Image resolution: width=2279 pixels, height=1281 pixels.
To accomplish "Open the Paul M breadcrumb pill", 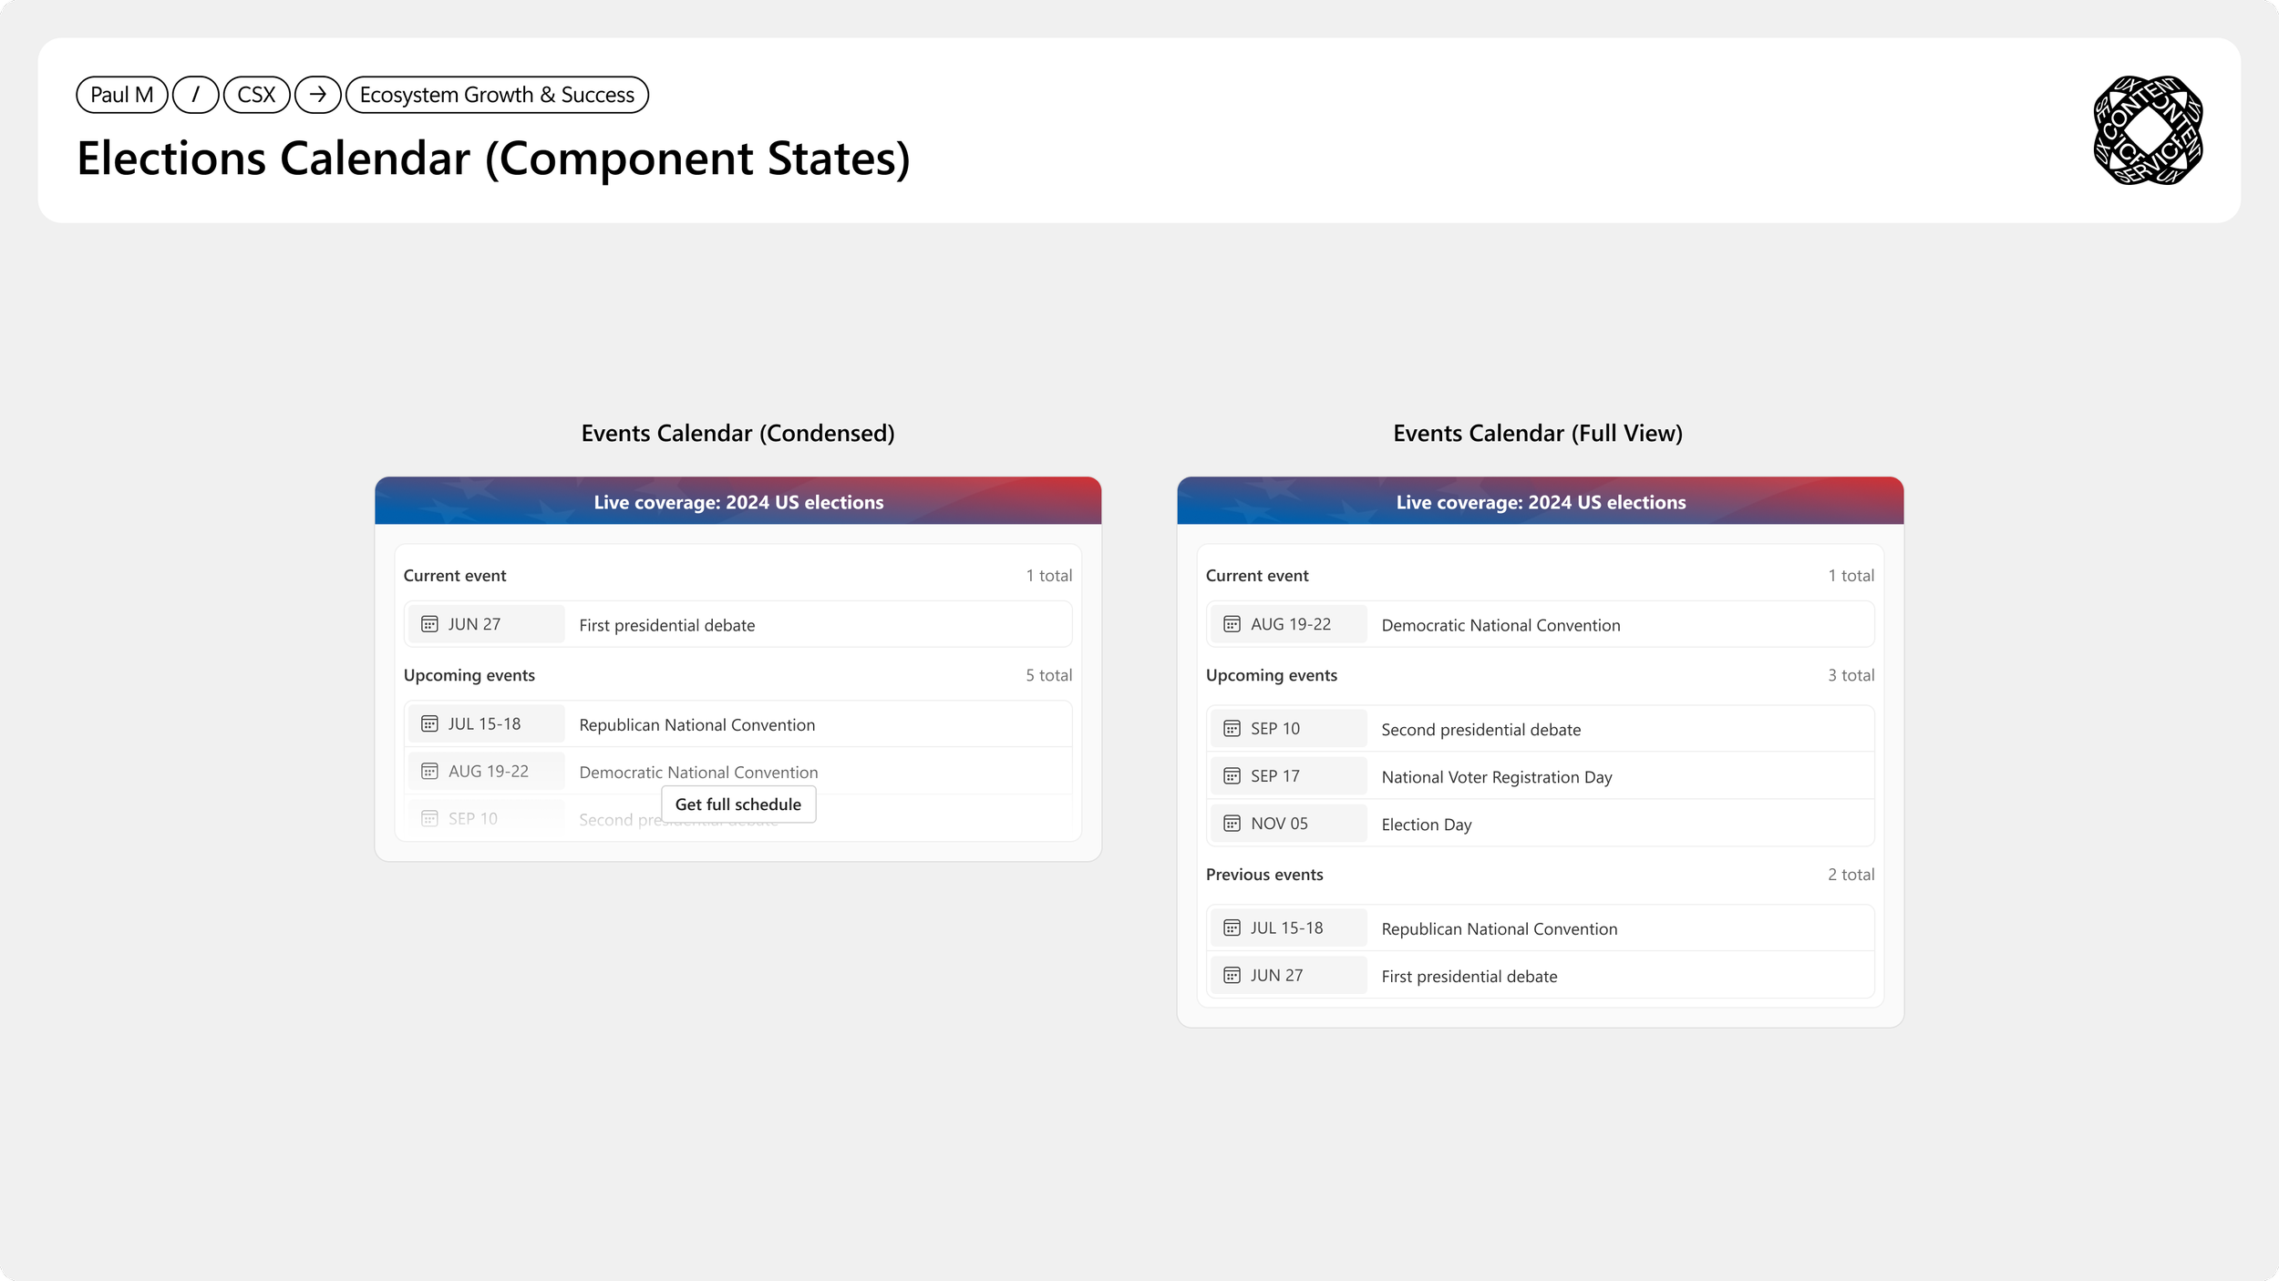I will tap(121, 95).
